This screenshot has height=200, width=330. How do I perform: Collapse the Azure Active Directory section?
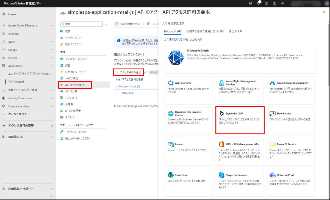(x=52, y=25)
